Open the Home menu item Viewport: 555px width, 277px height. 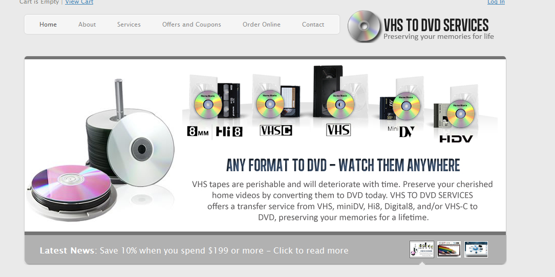(48, 25)
